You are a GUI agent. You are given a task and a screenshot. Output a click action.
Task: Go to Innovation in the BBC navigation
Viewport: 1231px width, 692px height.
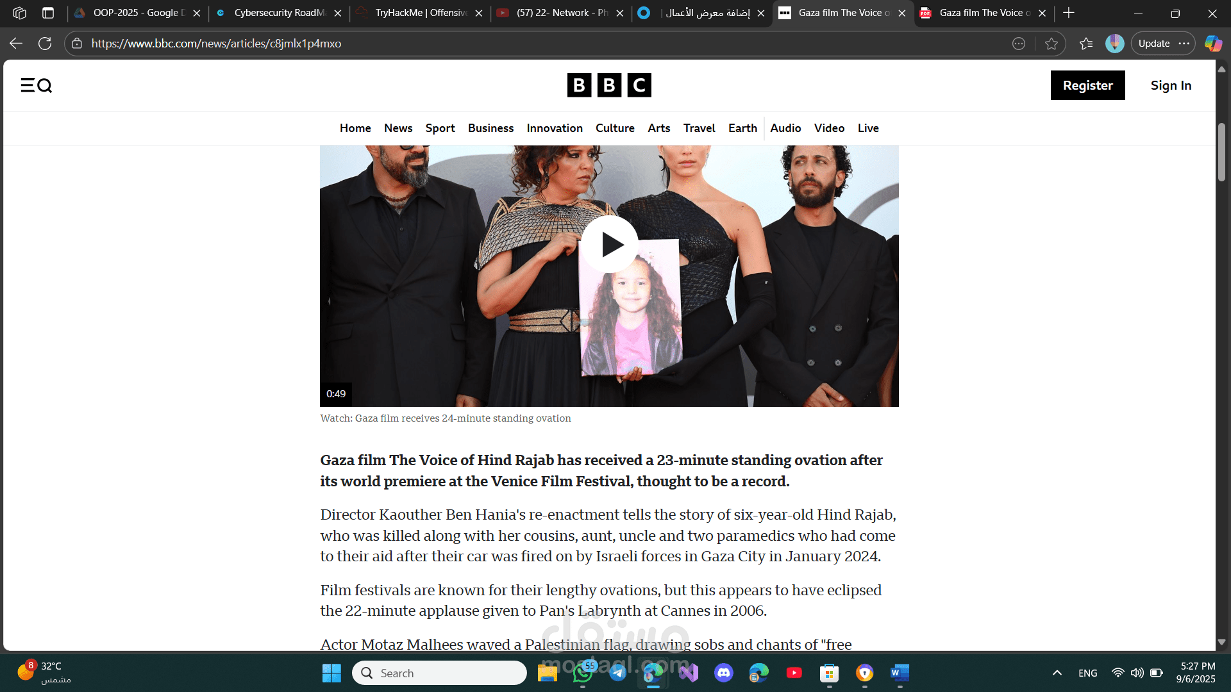(x=555, y=128)
